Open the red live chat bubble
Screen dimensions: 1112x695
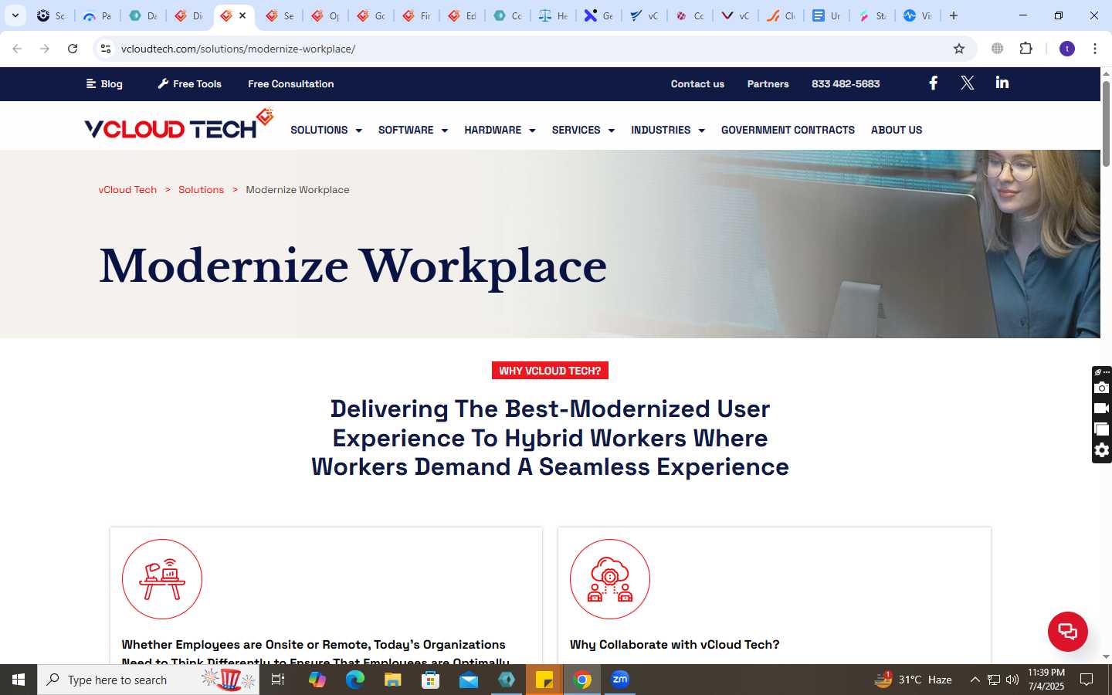pos(1067,631)
